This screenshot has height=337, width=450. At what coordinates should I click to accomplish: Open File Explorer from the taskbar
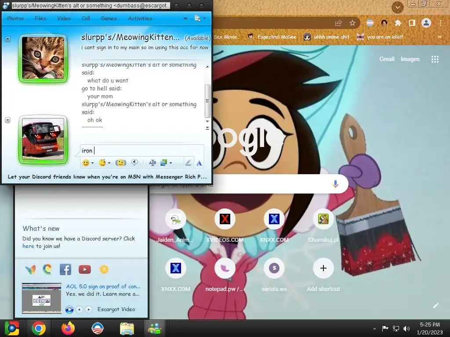(x=127, y=328)
